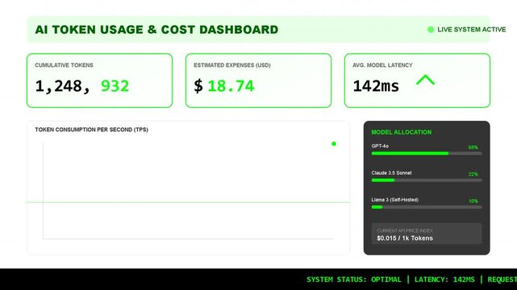The image size is (517, 290).
Task: Click the GPT-4o allocation progress bar
Action: 427,153
